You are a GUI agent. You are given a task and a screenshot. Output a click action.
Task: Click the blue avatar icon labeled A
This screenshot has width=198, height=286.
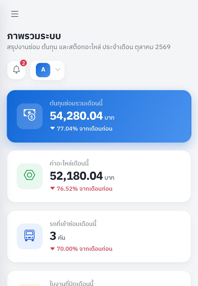pos(43,70)
